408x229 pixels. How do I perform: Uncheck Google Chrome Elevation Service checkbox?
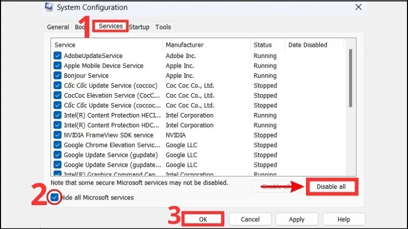point(58,145)
